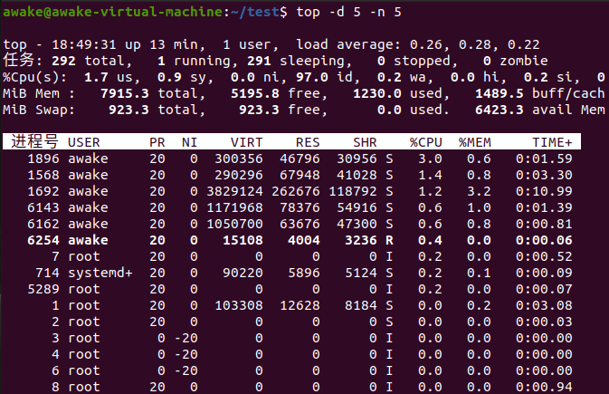Click process ID 1692

tap(43, 191)
